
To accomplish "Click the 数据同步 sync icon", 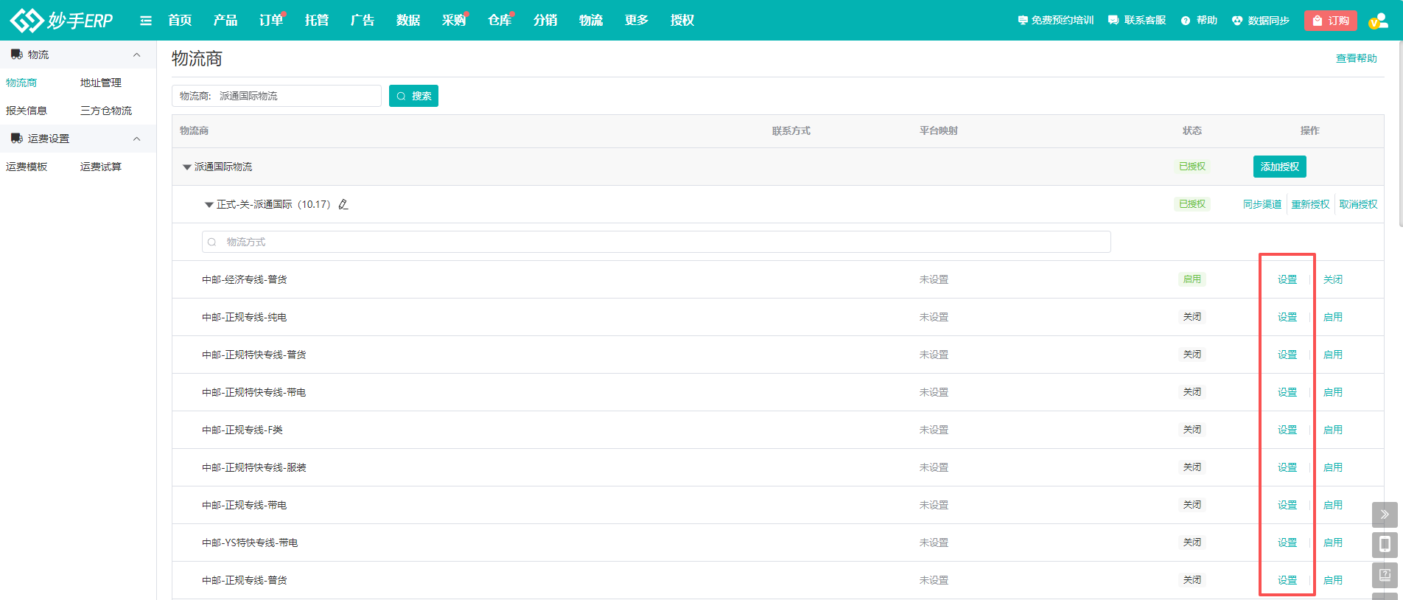I will point(1237,21).
